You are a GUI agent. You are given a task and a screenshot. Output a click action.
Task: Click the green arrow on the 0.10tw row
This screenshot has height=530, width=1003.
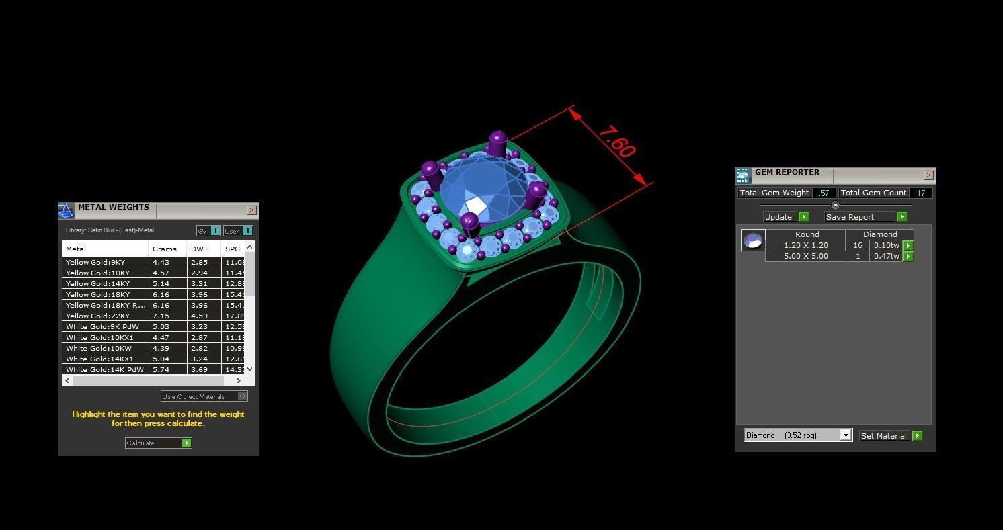pos(908,245)
